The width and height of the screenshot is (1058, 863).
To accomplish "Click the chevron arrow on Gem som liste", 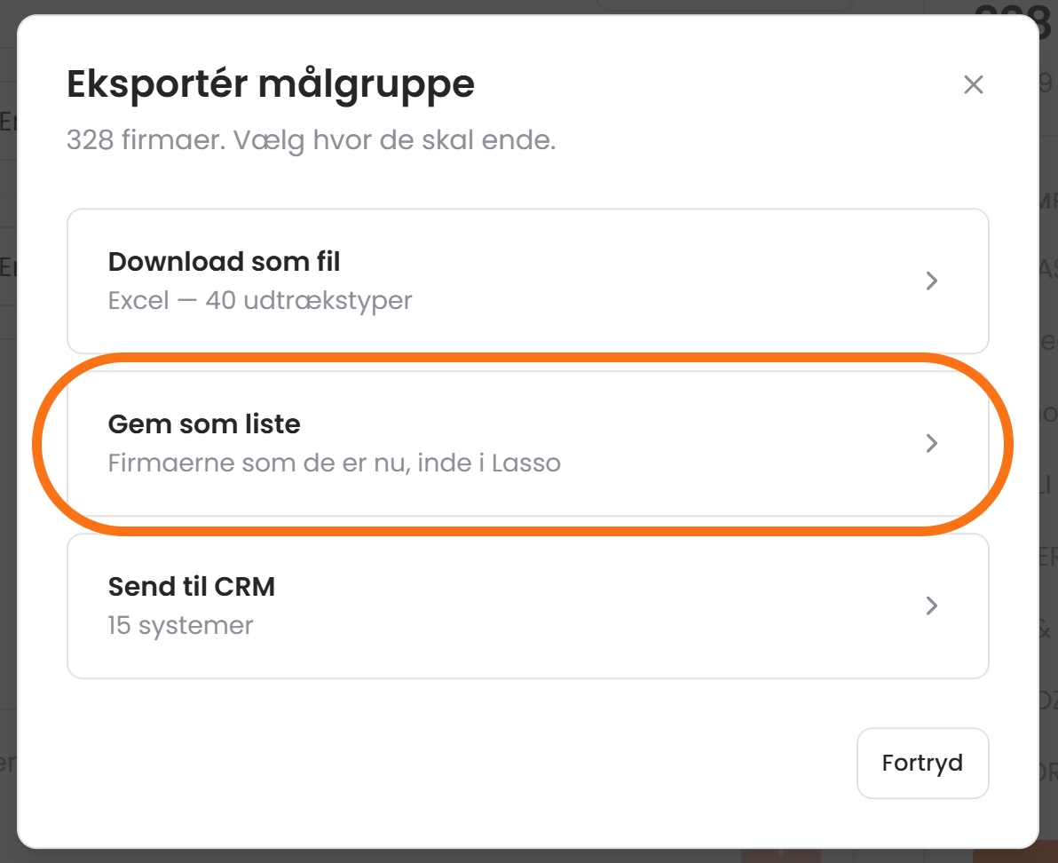I will 932,443.
